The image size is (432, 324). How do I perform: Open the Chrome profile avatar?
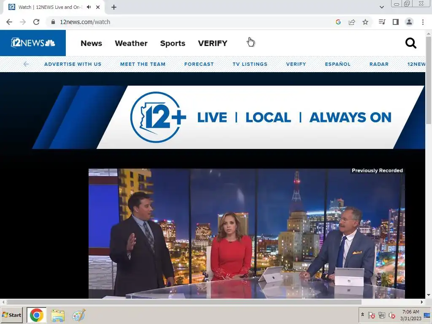pyautogui.click(x=409, y=22)
